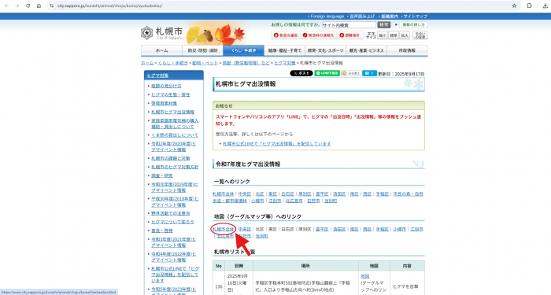Viewport: 551px width, 295px height.
Task: Click ホーム in the breadcrumb trail
Action: [x=147, y=63]
